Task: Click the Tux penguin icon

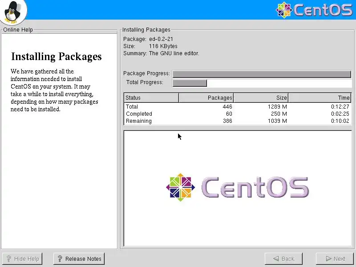Action: pos(13,12)
